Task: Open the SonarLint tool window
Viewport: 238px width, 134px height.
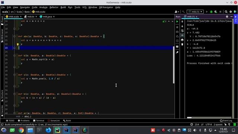Action: [54, 121]
